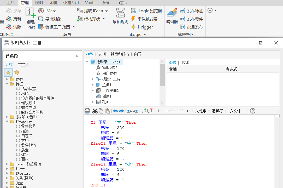This screenshot has height=188, width=283.
Task: Collapse the iProperty folder
Action: 7,122
